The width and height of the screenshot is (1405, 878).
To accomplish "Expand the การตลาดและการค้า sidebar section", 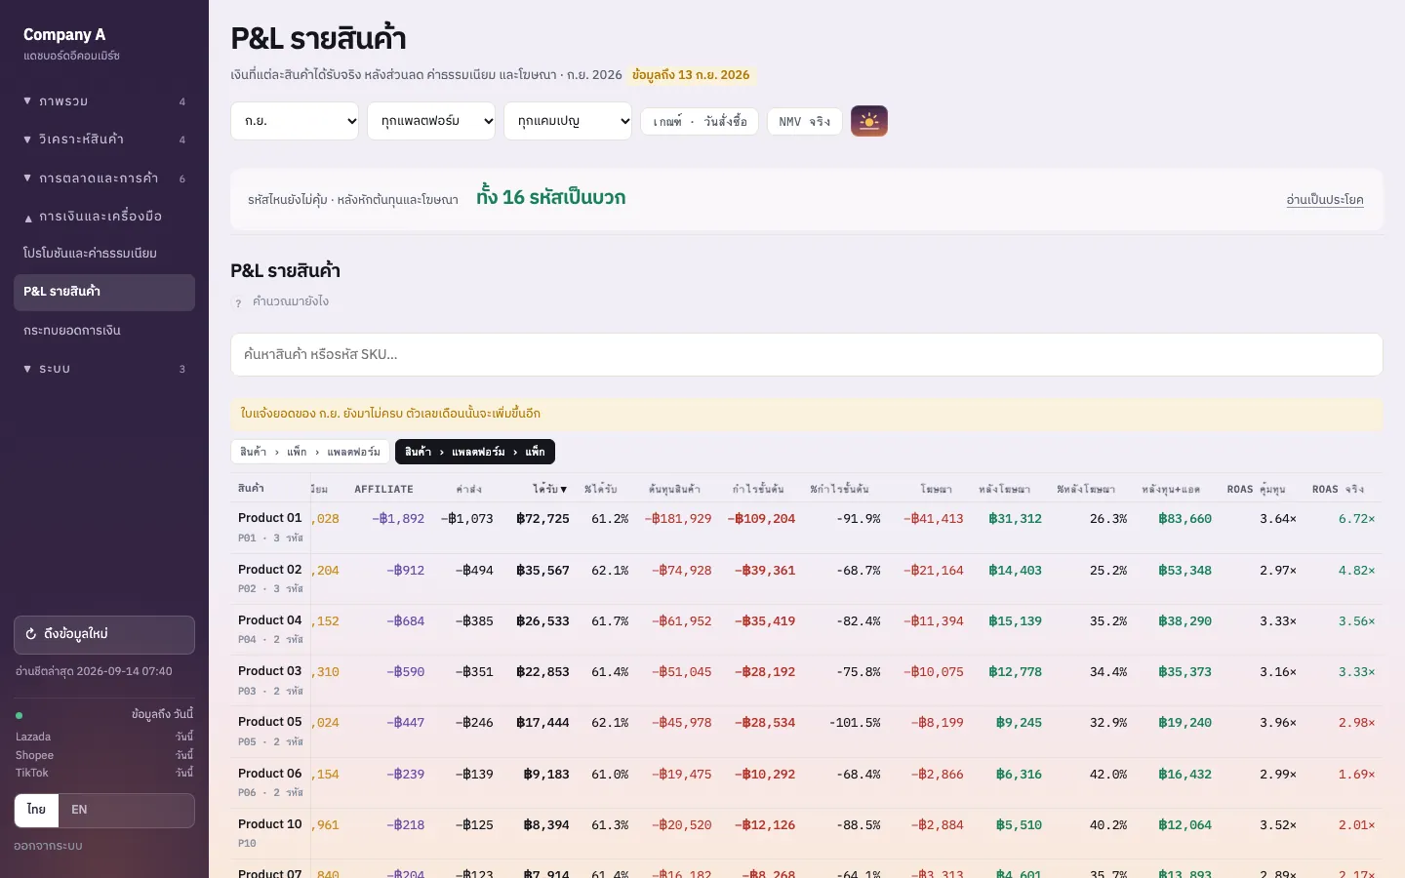I will click(104, 179).
